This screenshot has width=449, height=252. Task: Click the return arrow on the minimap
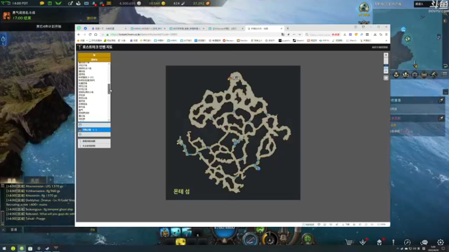[445, 66]
